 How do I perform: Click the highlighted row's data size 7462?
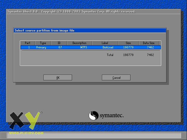(x=150, y=47)
